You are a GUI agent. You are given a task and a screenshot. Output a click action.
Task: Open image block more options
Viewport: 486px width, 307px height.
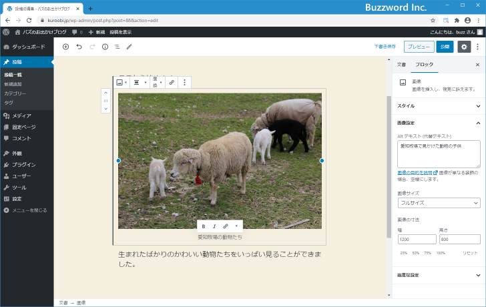(x=184, y=82)
